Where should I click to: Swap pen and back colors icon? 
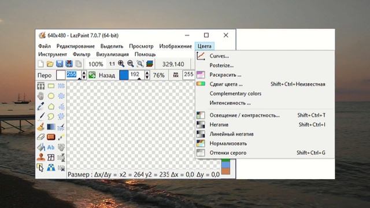[92, 75]
